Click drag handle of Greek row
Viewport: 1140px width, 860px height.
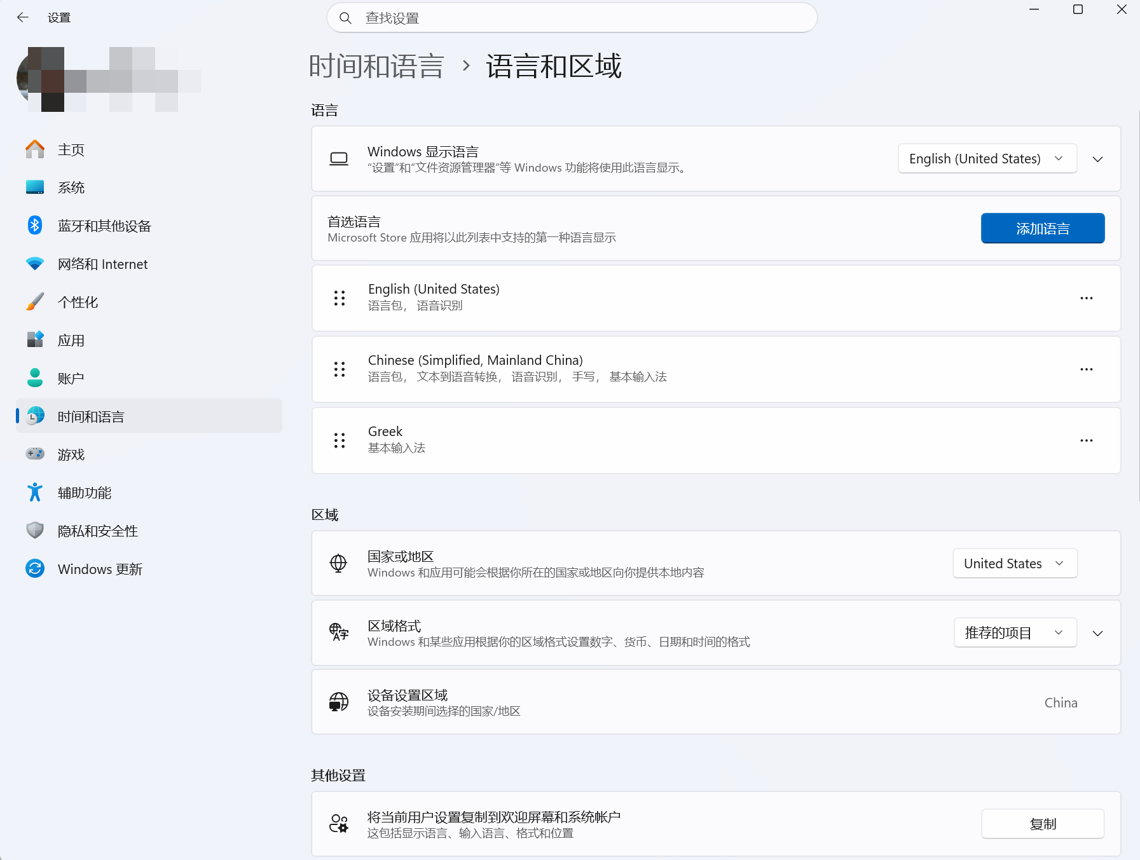(x=340, y=440)
